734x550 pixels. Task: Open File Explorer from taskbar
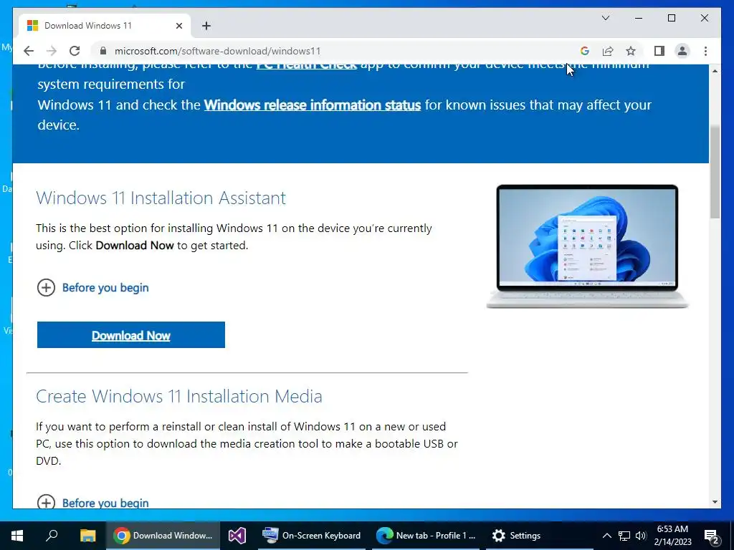(x=87, y=536)
